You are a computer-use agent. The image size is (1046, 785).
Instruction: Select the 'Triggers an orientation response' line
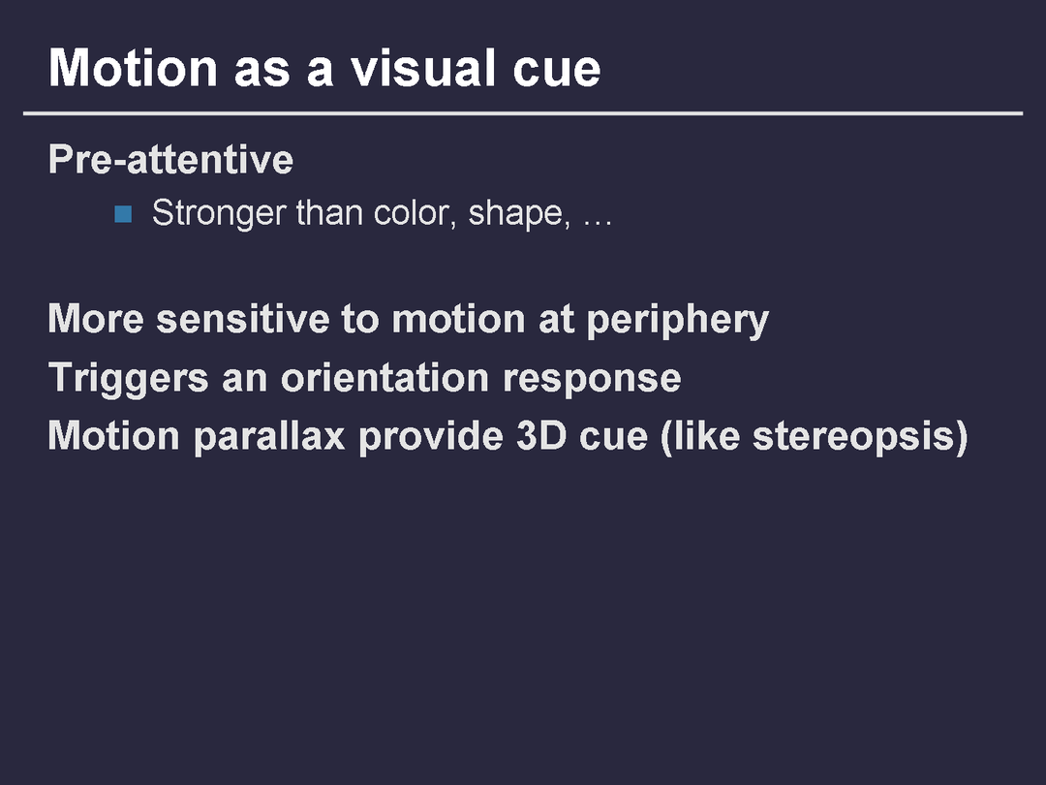(364, 377)
